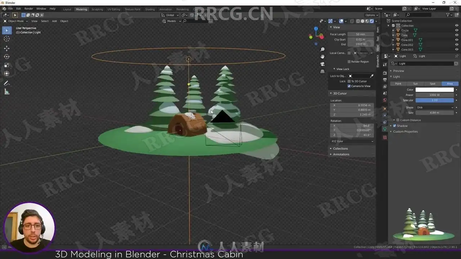Viewport: 461px width, 259px height.
Task: Switch to the Shading workspace tab
Action: (150, 9)
